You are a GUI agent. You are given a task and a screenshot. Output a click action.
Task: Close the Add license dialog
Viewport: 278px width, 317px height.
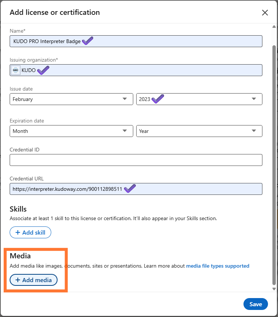(265, 13)
